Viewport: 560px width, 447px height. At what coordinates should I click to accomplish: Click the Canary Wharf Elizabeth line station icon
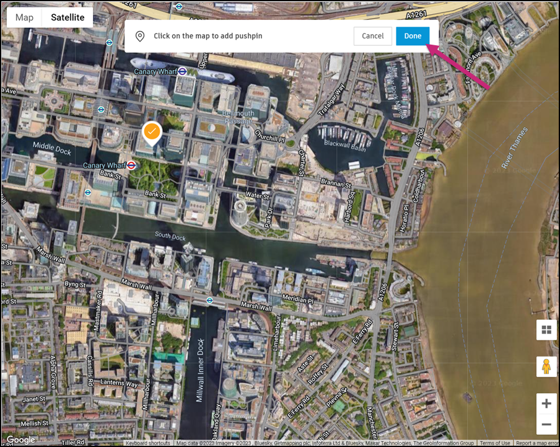coord(183,71)
